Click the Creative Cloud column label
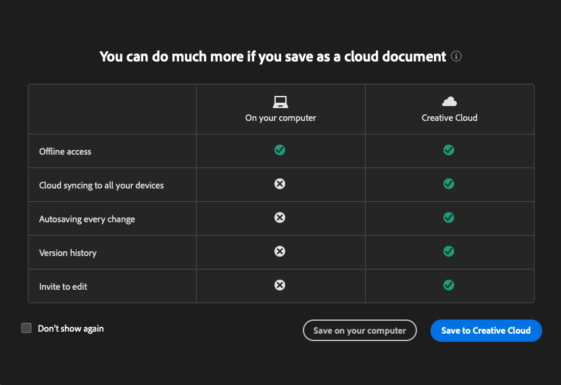The height and width of the screenshot is (385, 561). coord(449,118)
